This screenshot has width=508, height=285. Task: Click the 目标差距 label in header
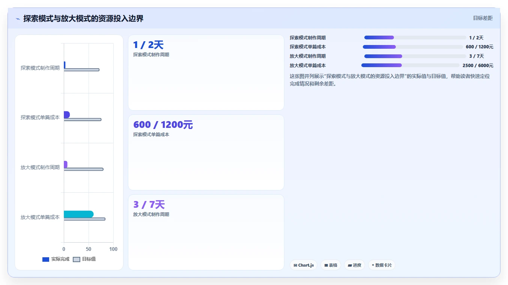pos(482,18)
